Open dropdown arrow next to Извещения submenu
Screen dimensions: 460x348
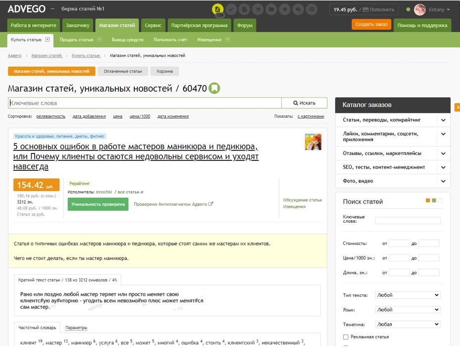(x=227, y=40)
